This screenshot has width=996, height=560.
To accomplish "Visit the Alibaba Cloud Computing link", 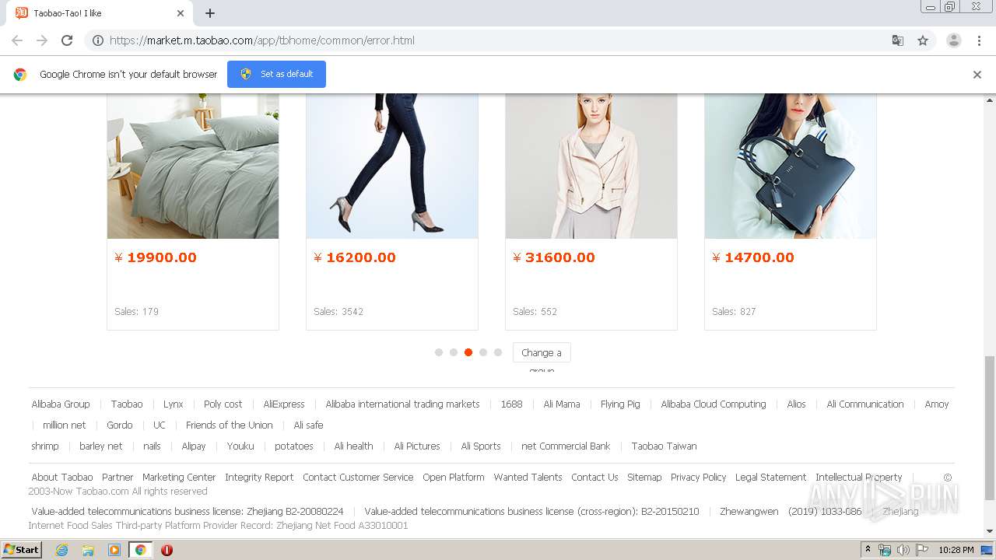I will coord(714,404).
